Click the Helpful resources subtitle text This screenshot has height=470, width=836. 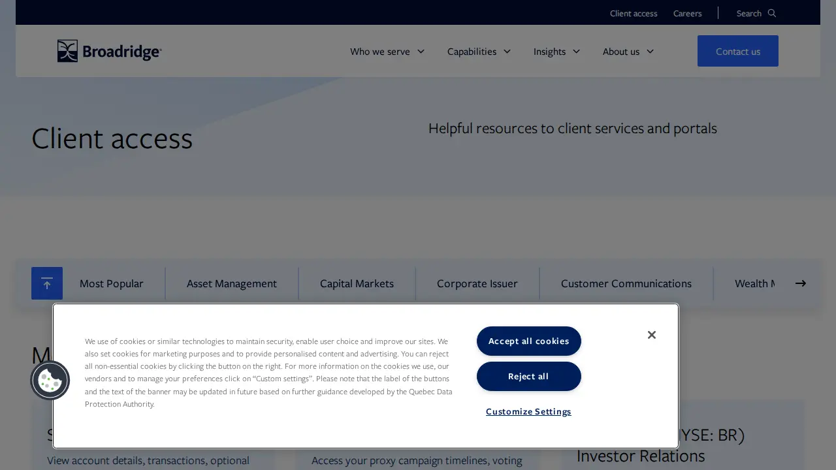pyautogui.click(x=573, y=128)
